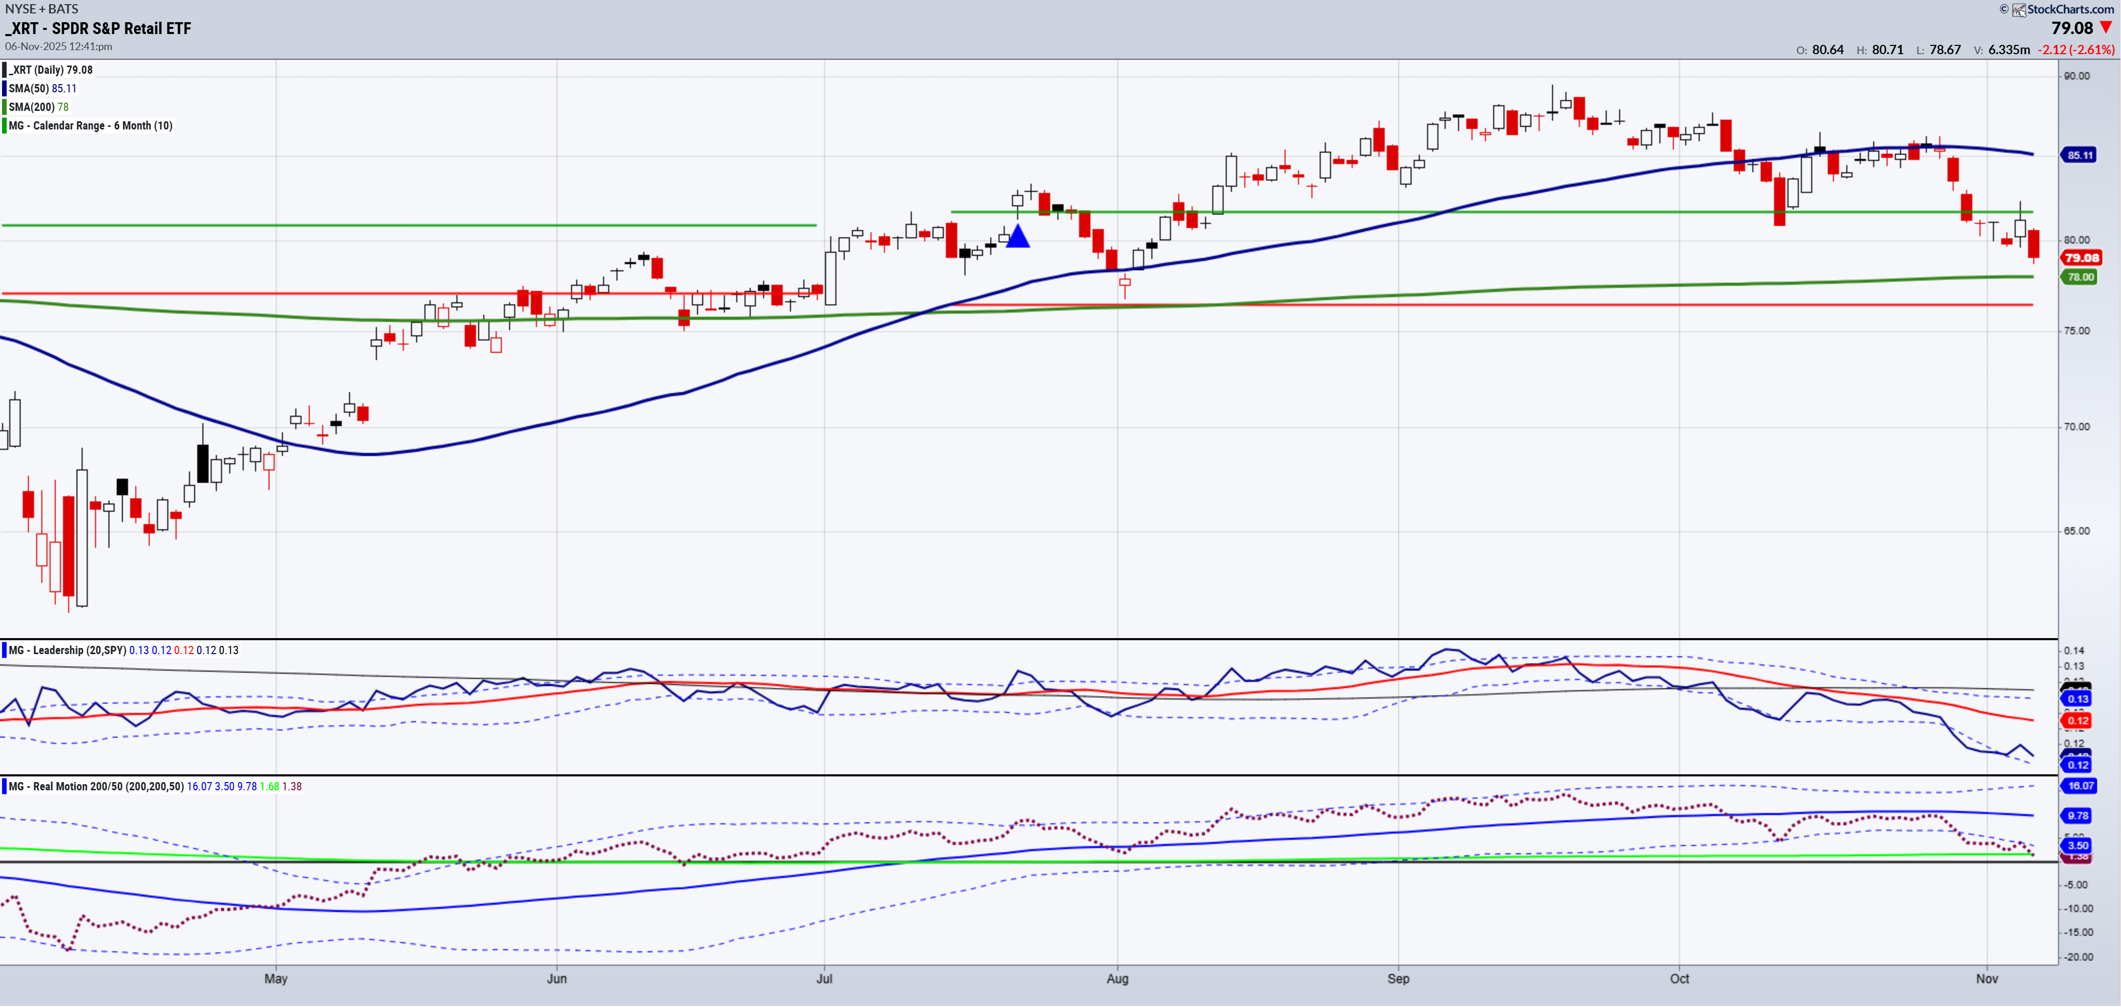Click the StockCharts.com chart logo icon
The image size is (2121, 1007).
(x=2019, y=10)
